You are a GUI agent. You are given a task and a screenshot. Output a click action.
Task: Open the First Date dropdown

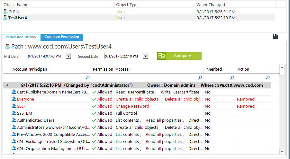pos(68,56)
